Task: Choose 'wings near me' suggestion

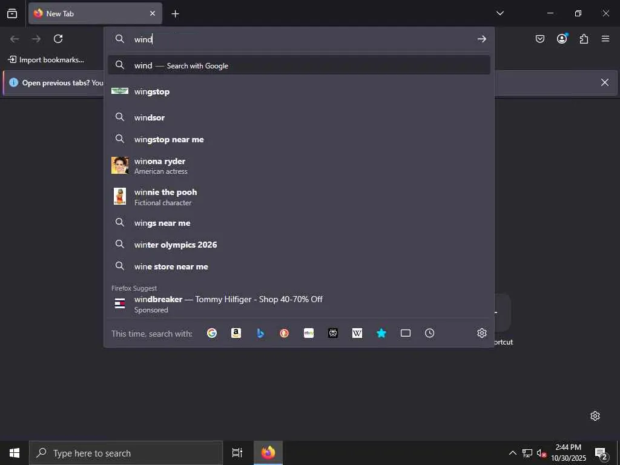Action: [299, 223]
